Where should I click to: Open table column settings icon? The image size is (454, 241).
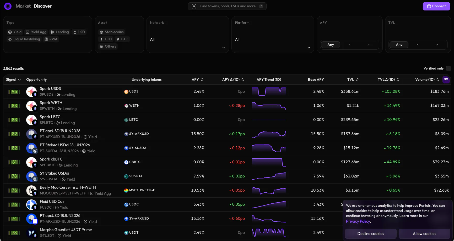pos(446,80)
